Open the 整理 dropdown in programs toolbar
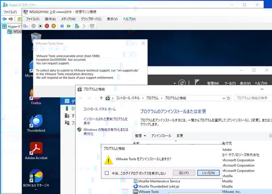The image size is (272, 194). (x=140, y=136)
